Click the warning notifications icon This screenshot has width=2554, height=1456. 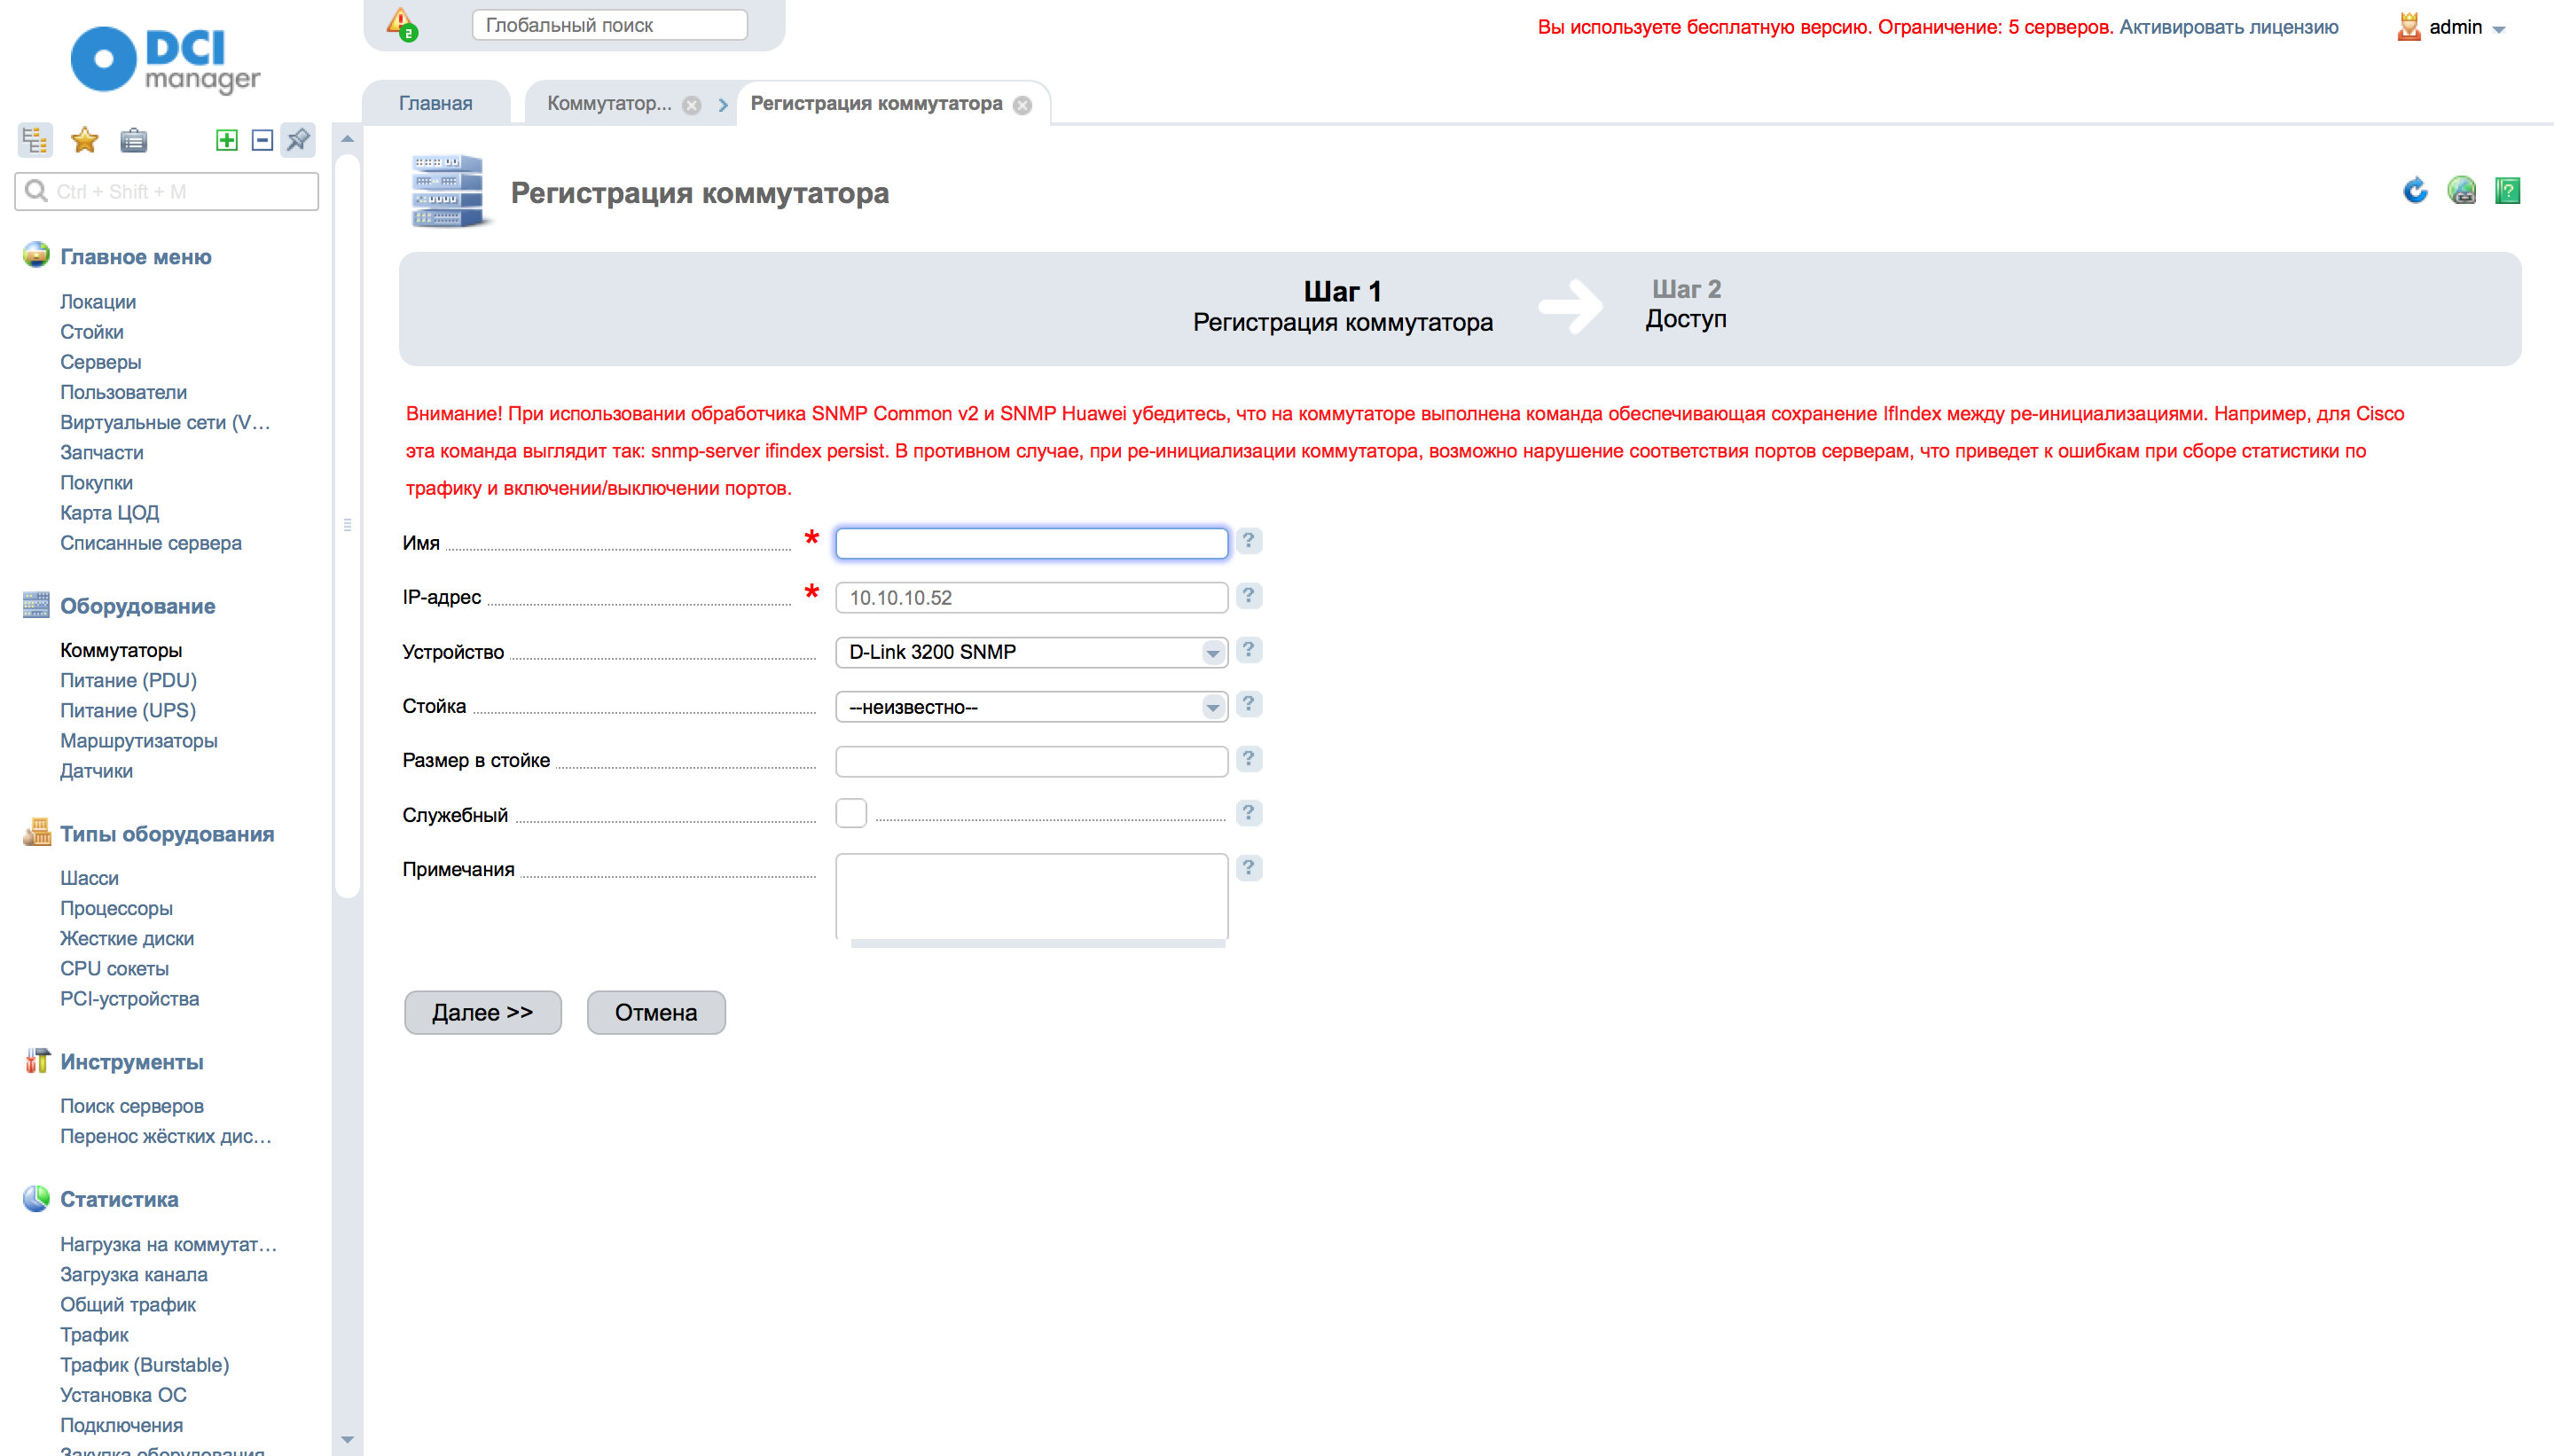402,23
